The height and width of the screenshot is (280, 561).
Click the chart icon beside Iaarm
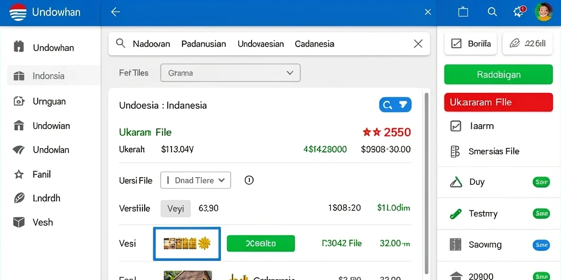click(455, 126)
